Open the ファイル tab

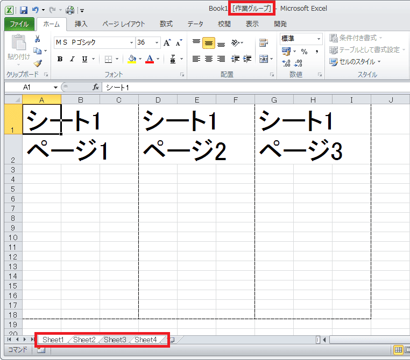(x=19, y=24)
